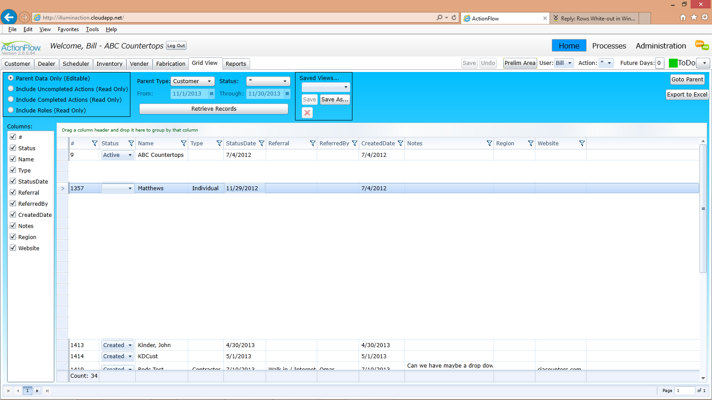Click the filter icon on Website column
The image size is (712, 400).
pyautogui.click(x=582, y=143)
